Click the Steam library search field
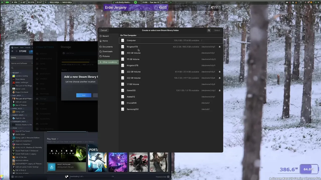This screenshot has width=321, height=180. click(22, 68)
